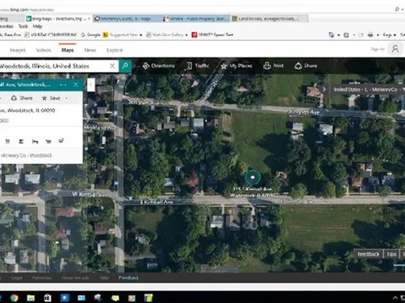Screen dimensions: 405x303
Task: Click the last nearby category icon
Action: click(61, 141)
